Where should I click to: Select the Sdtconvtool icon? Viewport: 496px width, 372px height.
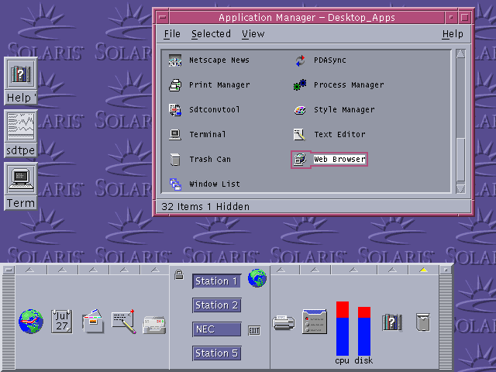[x=175, y=109]
